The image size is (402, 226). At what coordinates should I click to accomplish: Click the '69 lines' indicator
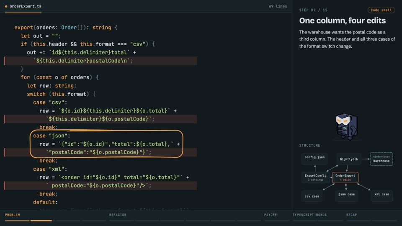pyautogui.click(x=278, y=6)
